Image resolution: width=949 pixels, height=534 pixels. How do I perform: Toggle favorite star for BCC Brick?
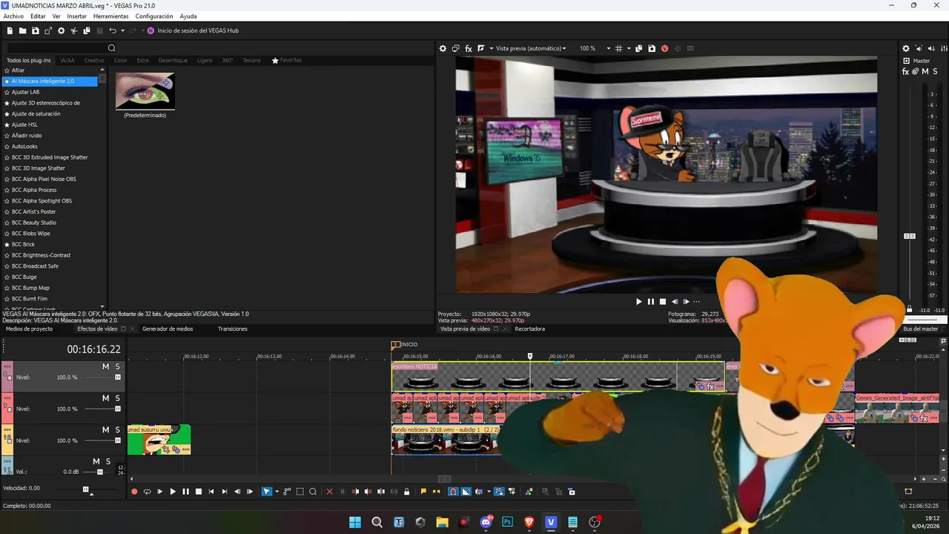7,244
